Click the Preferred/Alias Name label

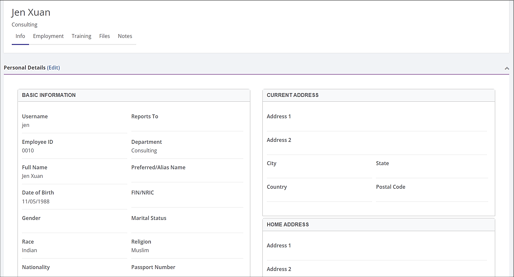point(158,167)
